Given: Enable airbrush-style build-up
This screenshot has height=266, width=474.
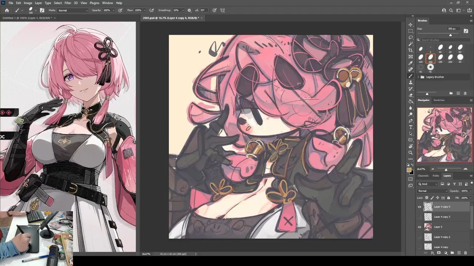Looking at the screenshot, I should (151, 10).
